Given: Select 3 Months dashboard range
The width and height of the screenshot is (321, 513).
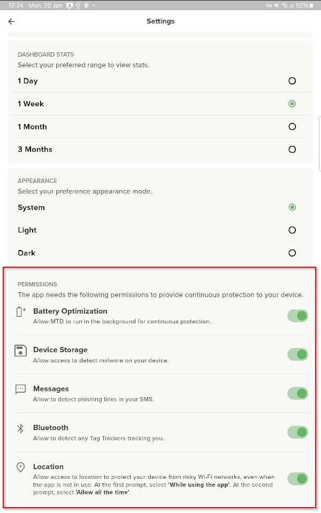Looking at the screenshot, I should click(x=292, y=150).
